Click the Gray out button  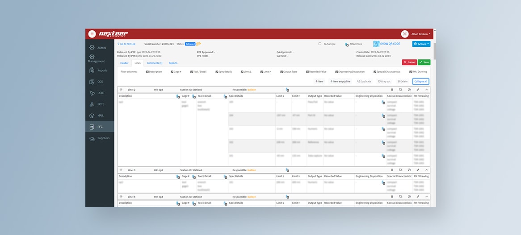coord(384,81)
